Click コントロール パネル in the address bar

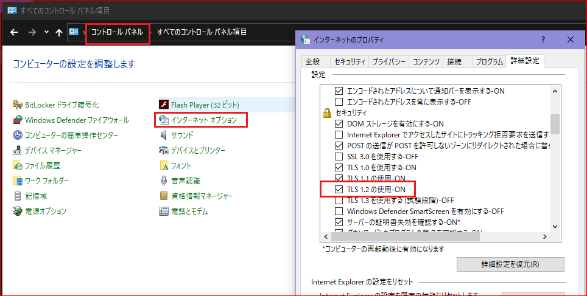pos(117,32)
